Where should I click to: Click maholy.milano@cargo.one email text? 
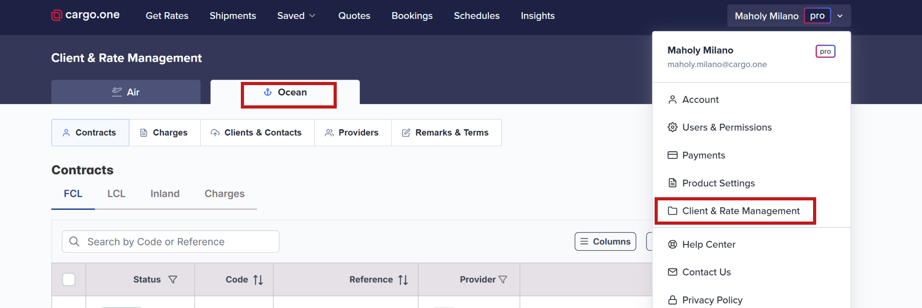point(717,64)
